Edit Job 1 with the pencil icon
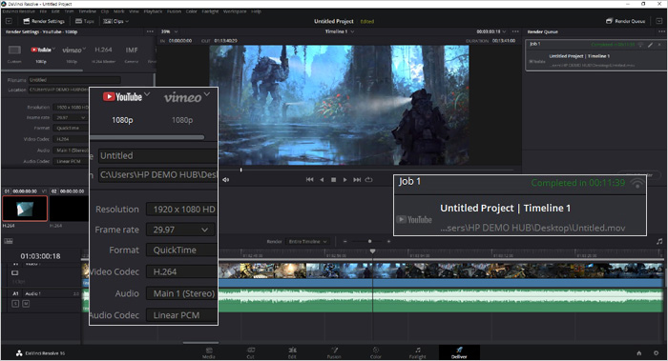This screenshot has height=361, width=668. pyautogui.click(x=651, y=44)
